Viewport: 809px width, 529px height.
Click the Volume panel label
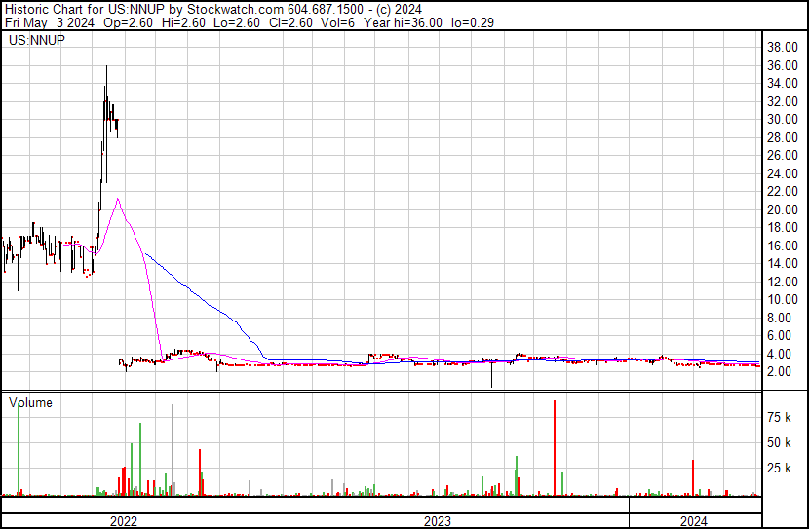[30, 402]
